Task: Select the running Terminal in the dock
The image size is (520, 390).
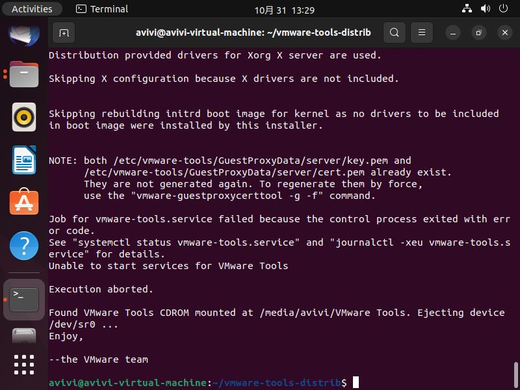Action: tap(24, 299)
